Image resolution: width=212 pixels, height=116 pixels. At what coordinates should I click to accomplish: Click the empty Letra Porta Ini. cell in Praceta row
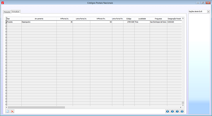click(81, 22)
